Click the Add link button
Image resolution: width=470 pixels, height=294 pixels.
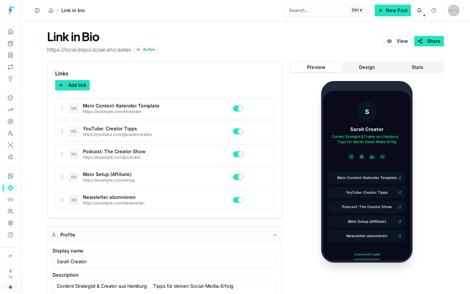(x=72, y=85)
